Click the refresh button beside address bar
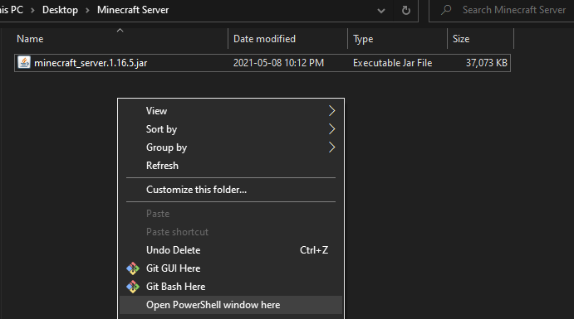The image size is (574, 319). (406, 10)
